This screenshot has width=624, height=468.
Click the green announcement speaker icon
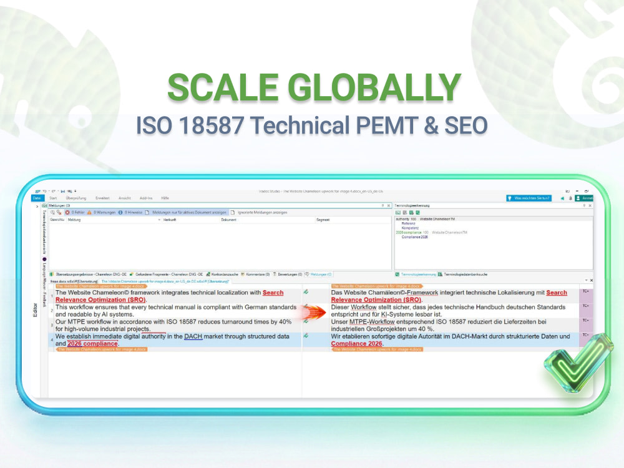[562, 198]
